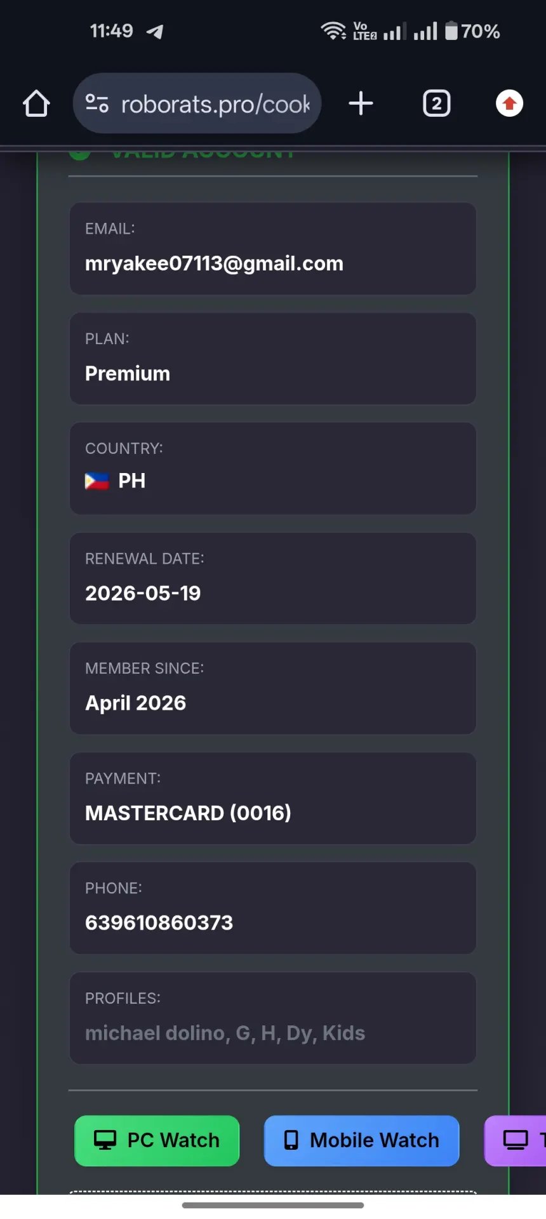Tap the Premium plan field
The height and width of the screenshot is (1219, 546).
[273, 359]
